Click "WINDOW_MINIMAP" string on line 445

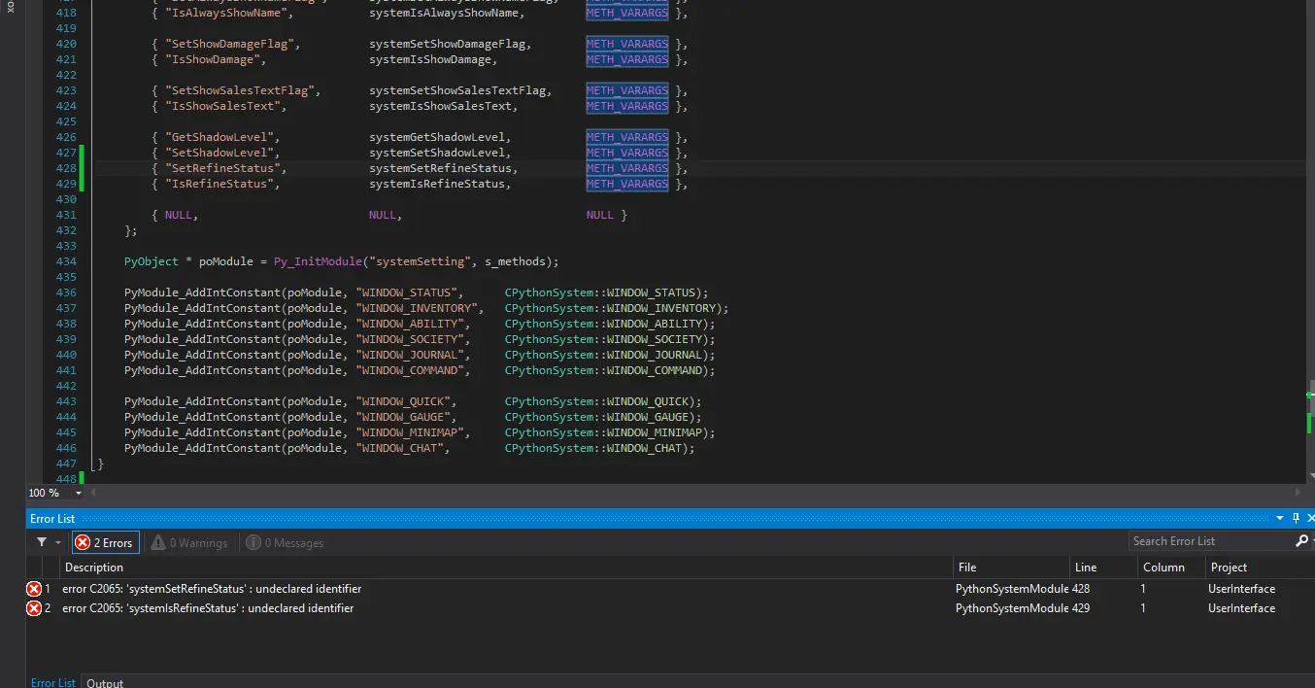[413, 432]
